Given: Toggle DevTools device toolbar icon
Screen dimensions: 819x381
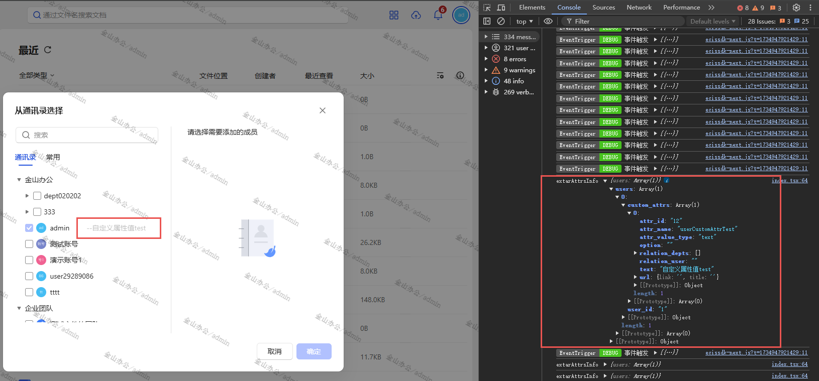Looking at the screenshot, I should pyautogui.click(x=501, y=8).
